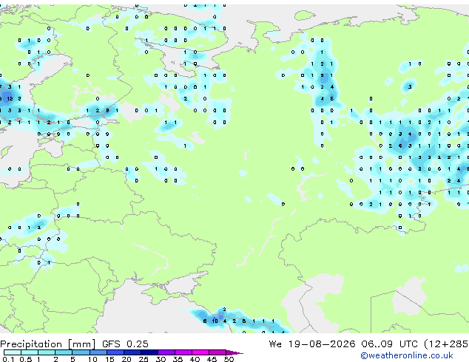Click the "Precipitation [mm]" title text
The height and width of the screenshot is (362, 469).
click(x=48, y=344)
